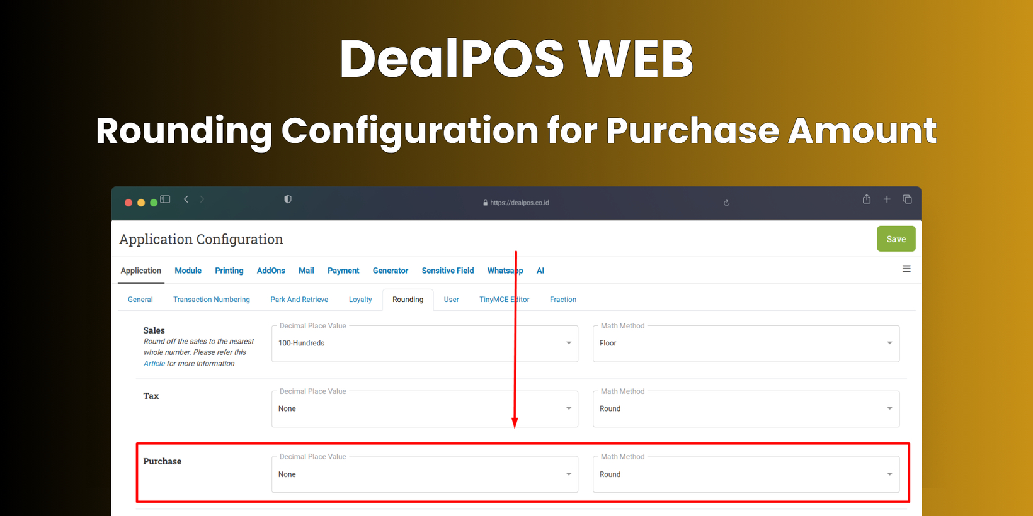Follow the Article link under Sales

click(x=154, y=364)
